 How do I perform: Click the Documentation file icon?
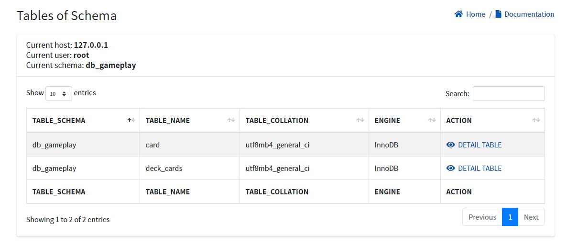499,14
